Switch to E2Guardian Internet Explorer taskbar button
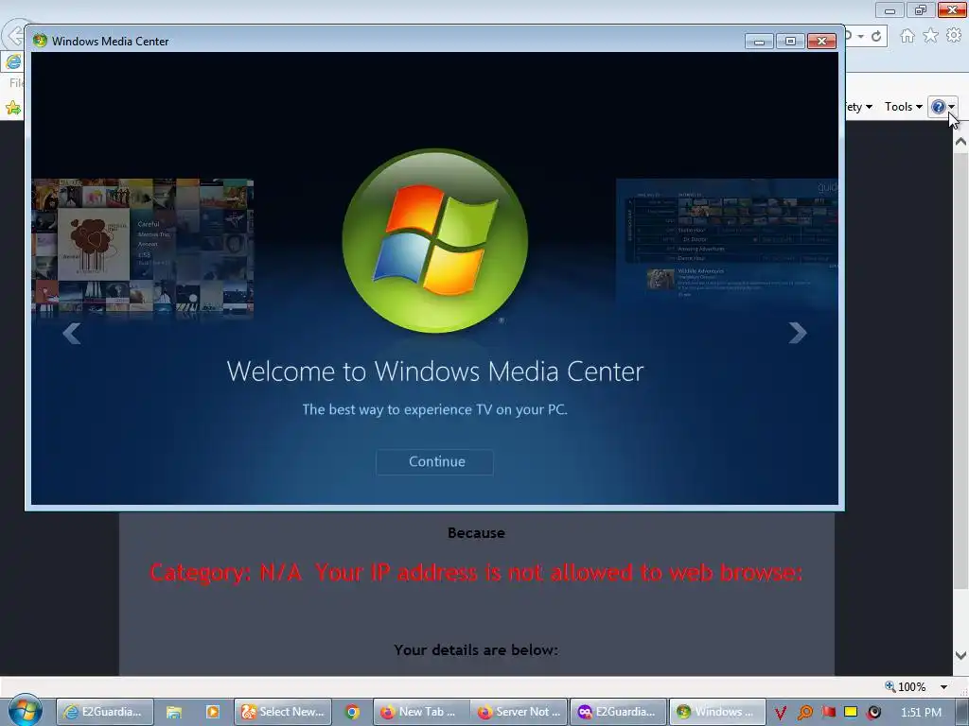This screenshot has width=969, height=726. tap(104, 712)
